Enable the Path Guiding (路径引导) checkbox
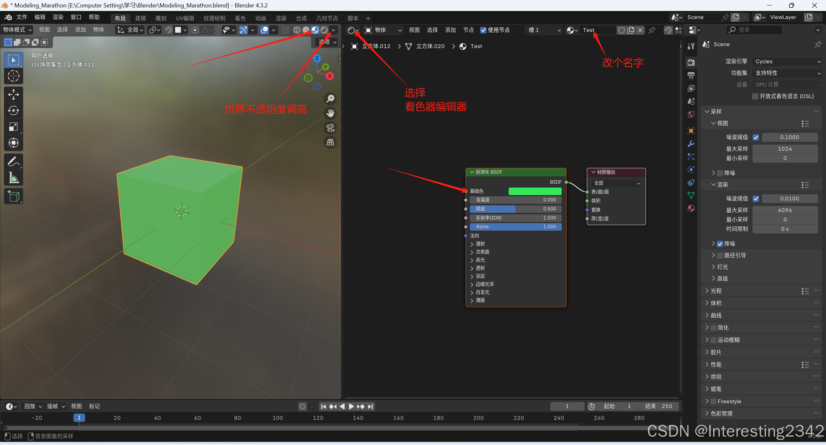The width and height of the screenshot is (826, 445). 720,255
